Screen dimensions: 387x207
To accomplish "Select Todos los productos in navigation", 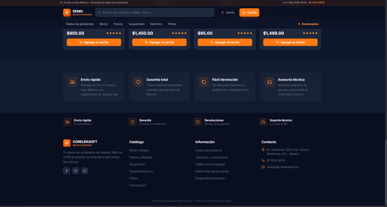I will 80,24.
